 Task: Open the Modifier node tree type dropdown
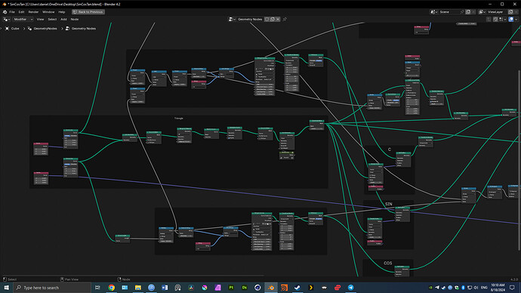tap(23, 20)
